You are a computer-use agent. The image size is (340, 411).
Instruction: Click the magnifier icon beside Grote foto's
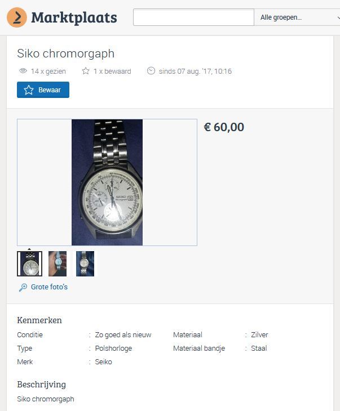pyautogui.click(x=23, y=287)
